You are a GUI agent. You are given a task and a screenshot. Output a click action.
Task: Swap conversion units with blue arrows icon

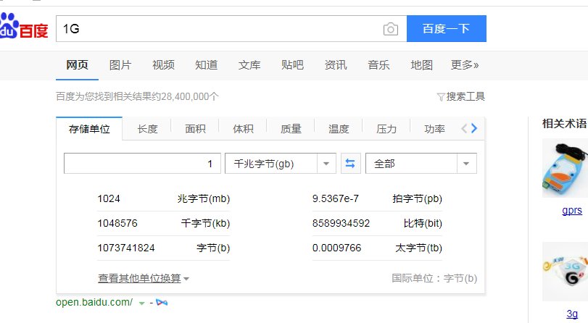pos(350,164)
